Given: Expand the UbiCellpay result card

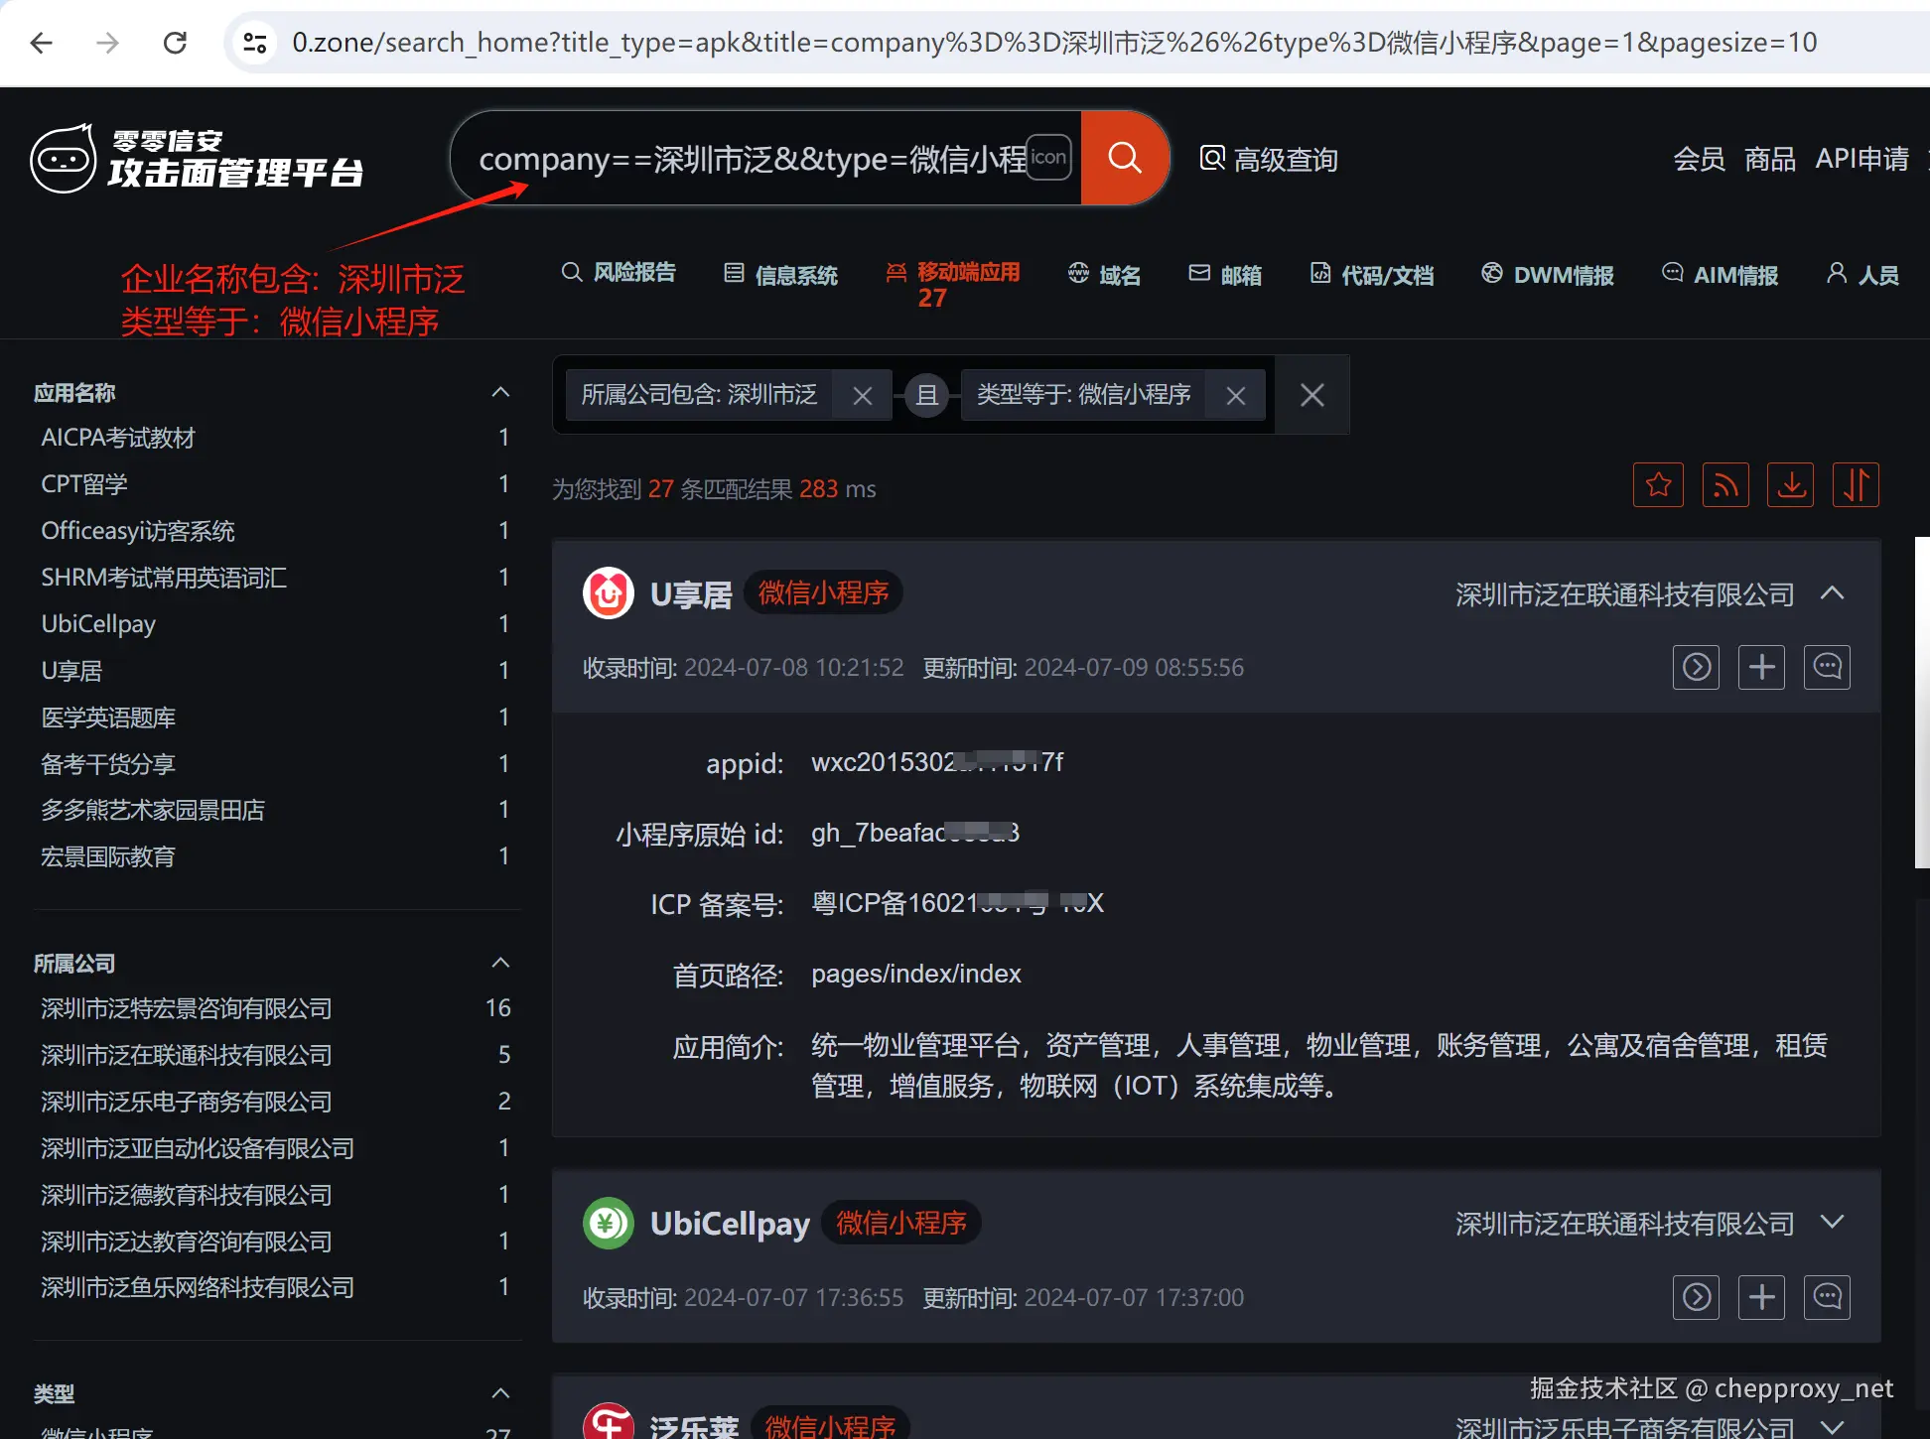Looking at the screenshot, I should (x=1833, y=1223).
